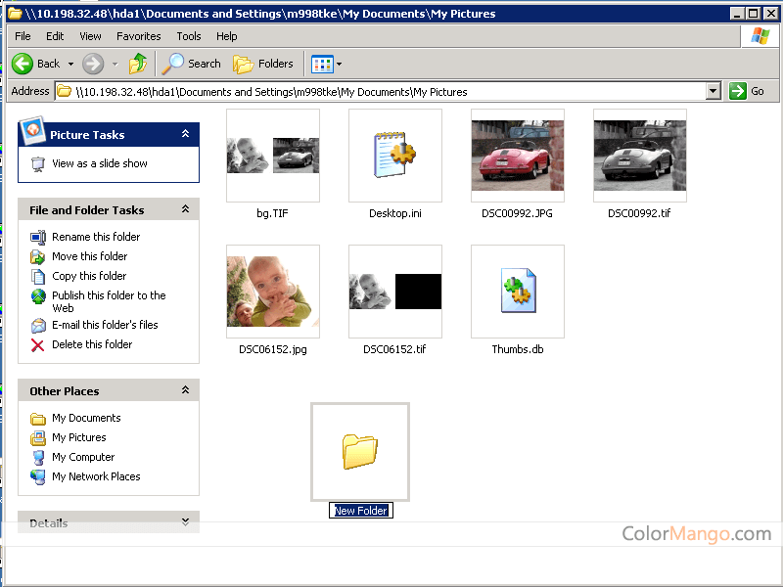
Task: Select the DSC00992.JPG red car thumbnail
Action: click(517, 156)
